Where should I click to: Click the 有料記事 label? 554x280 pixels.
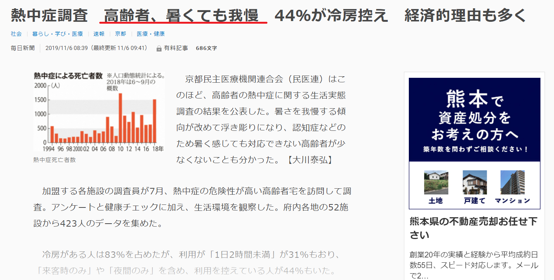coord(176,48)
